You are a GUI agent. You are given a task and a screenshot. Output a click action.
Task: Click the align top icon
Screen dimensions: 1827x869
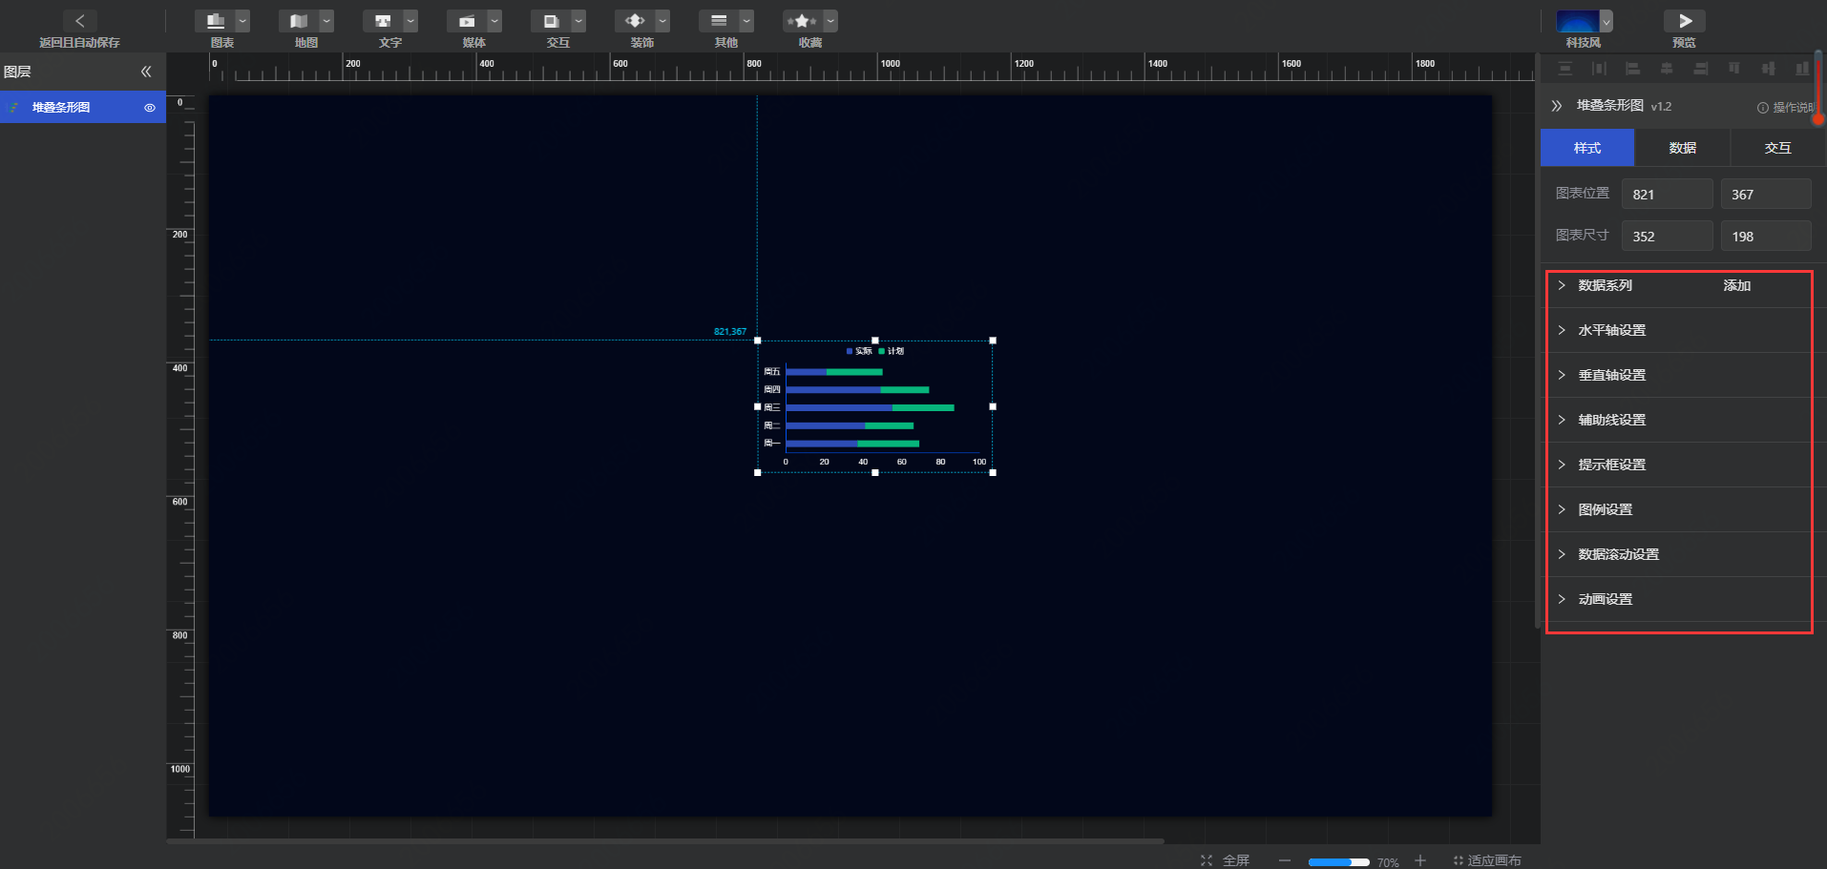click(1733, 69)
